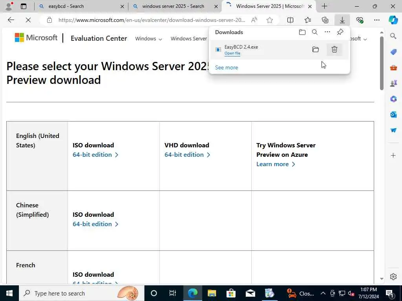Open Microsoft 365 icon in sidebar
402x301 pixels.
coord(393,99)
